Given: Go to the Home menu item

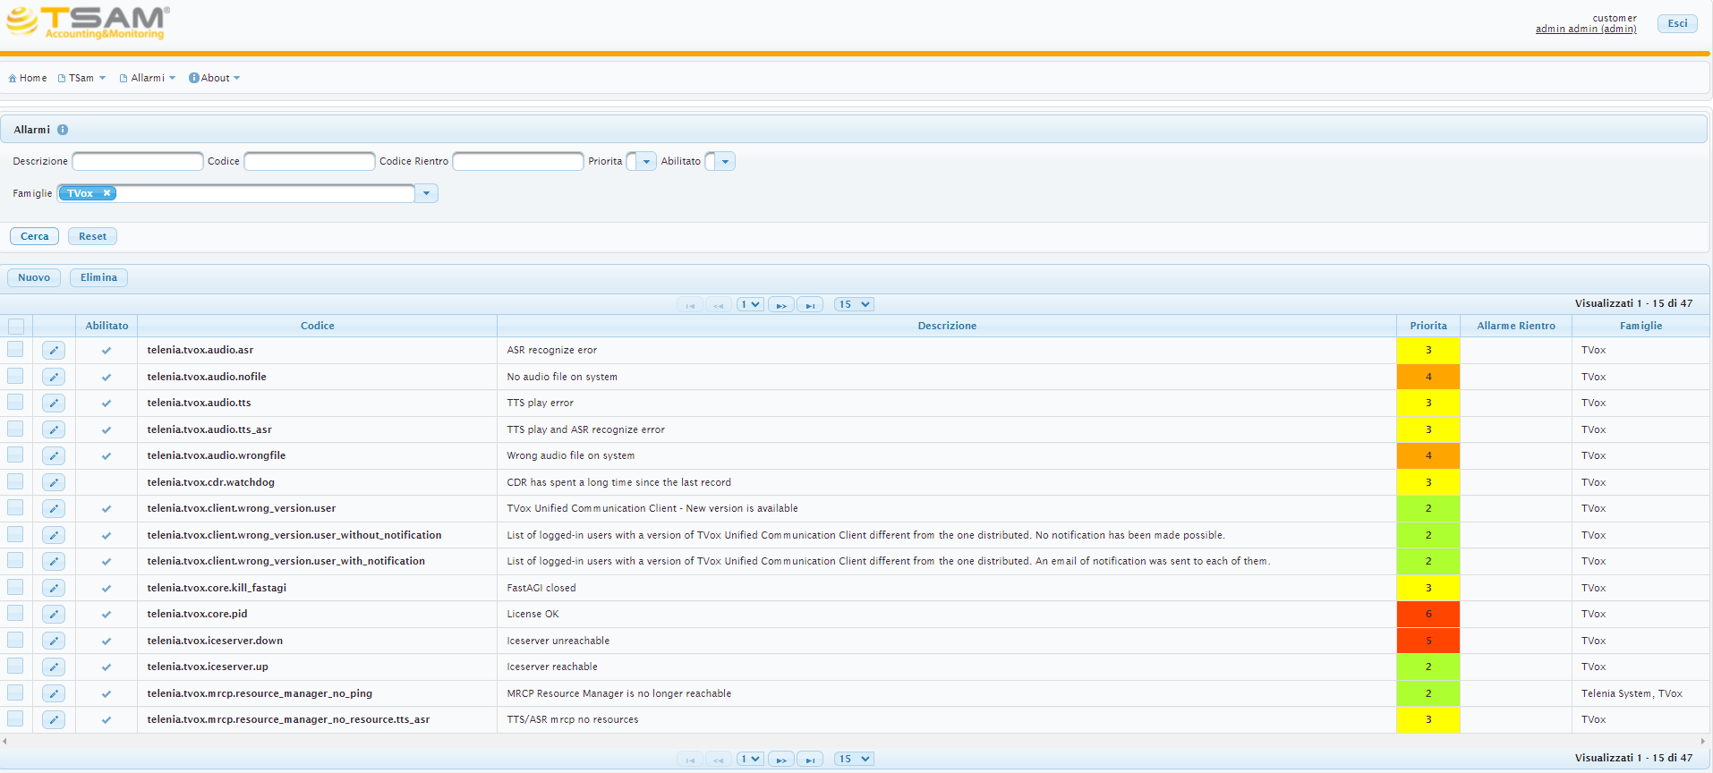Looking at the screenshot, I should click(x=28, y=78).
